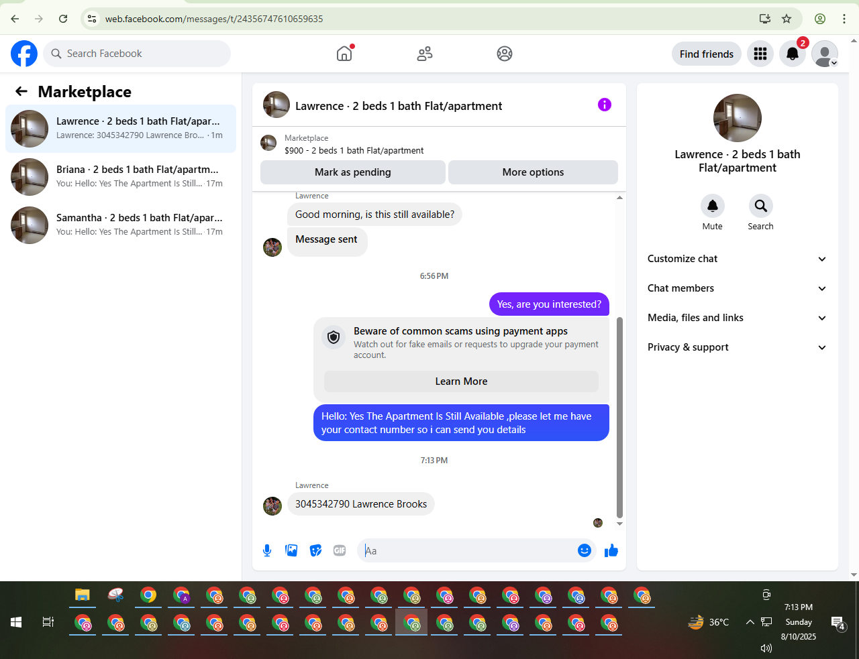
Task: Open Windows Start menu
Action: tap(16, 622)
